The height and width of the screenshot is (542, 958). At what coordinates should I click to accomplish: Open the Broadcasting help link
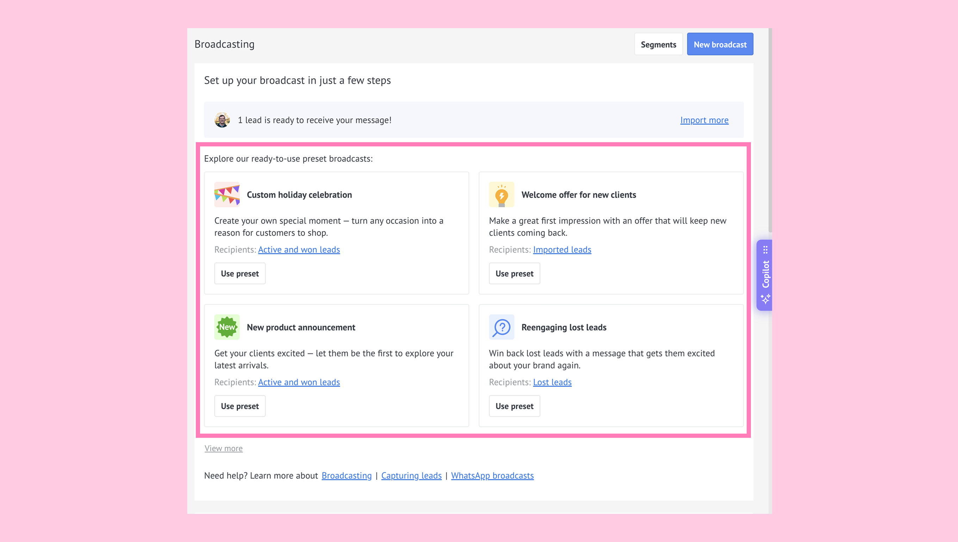(347, 475)
